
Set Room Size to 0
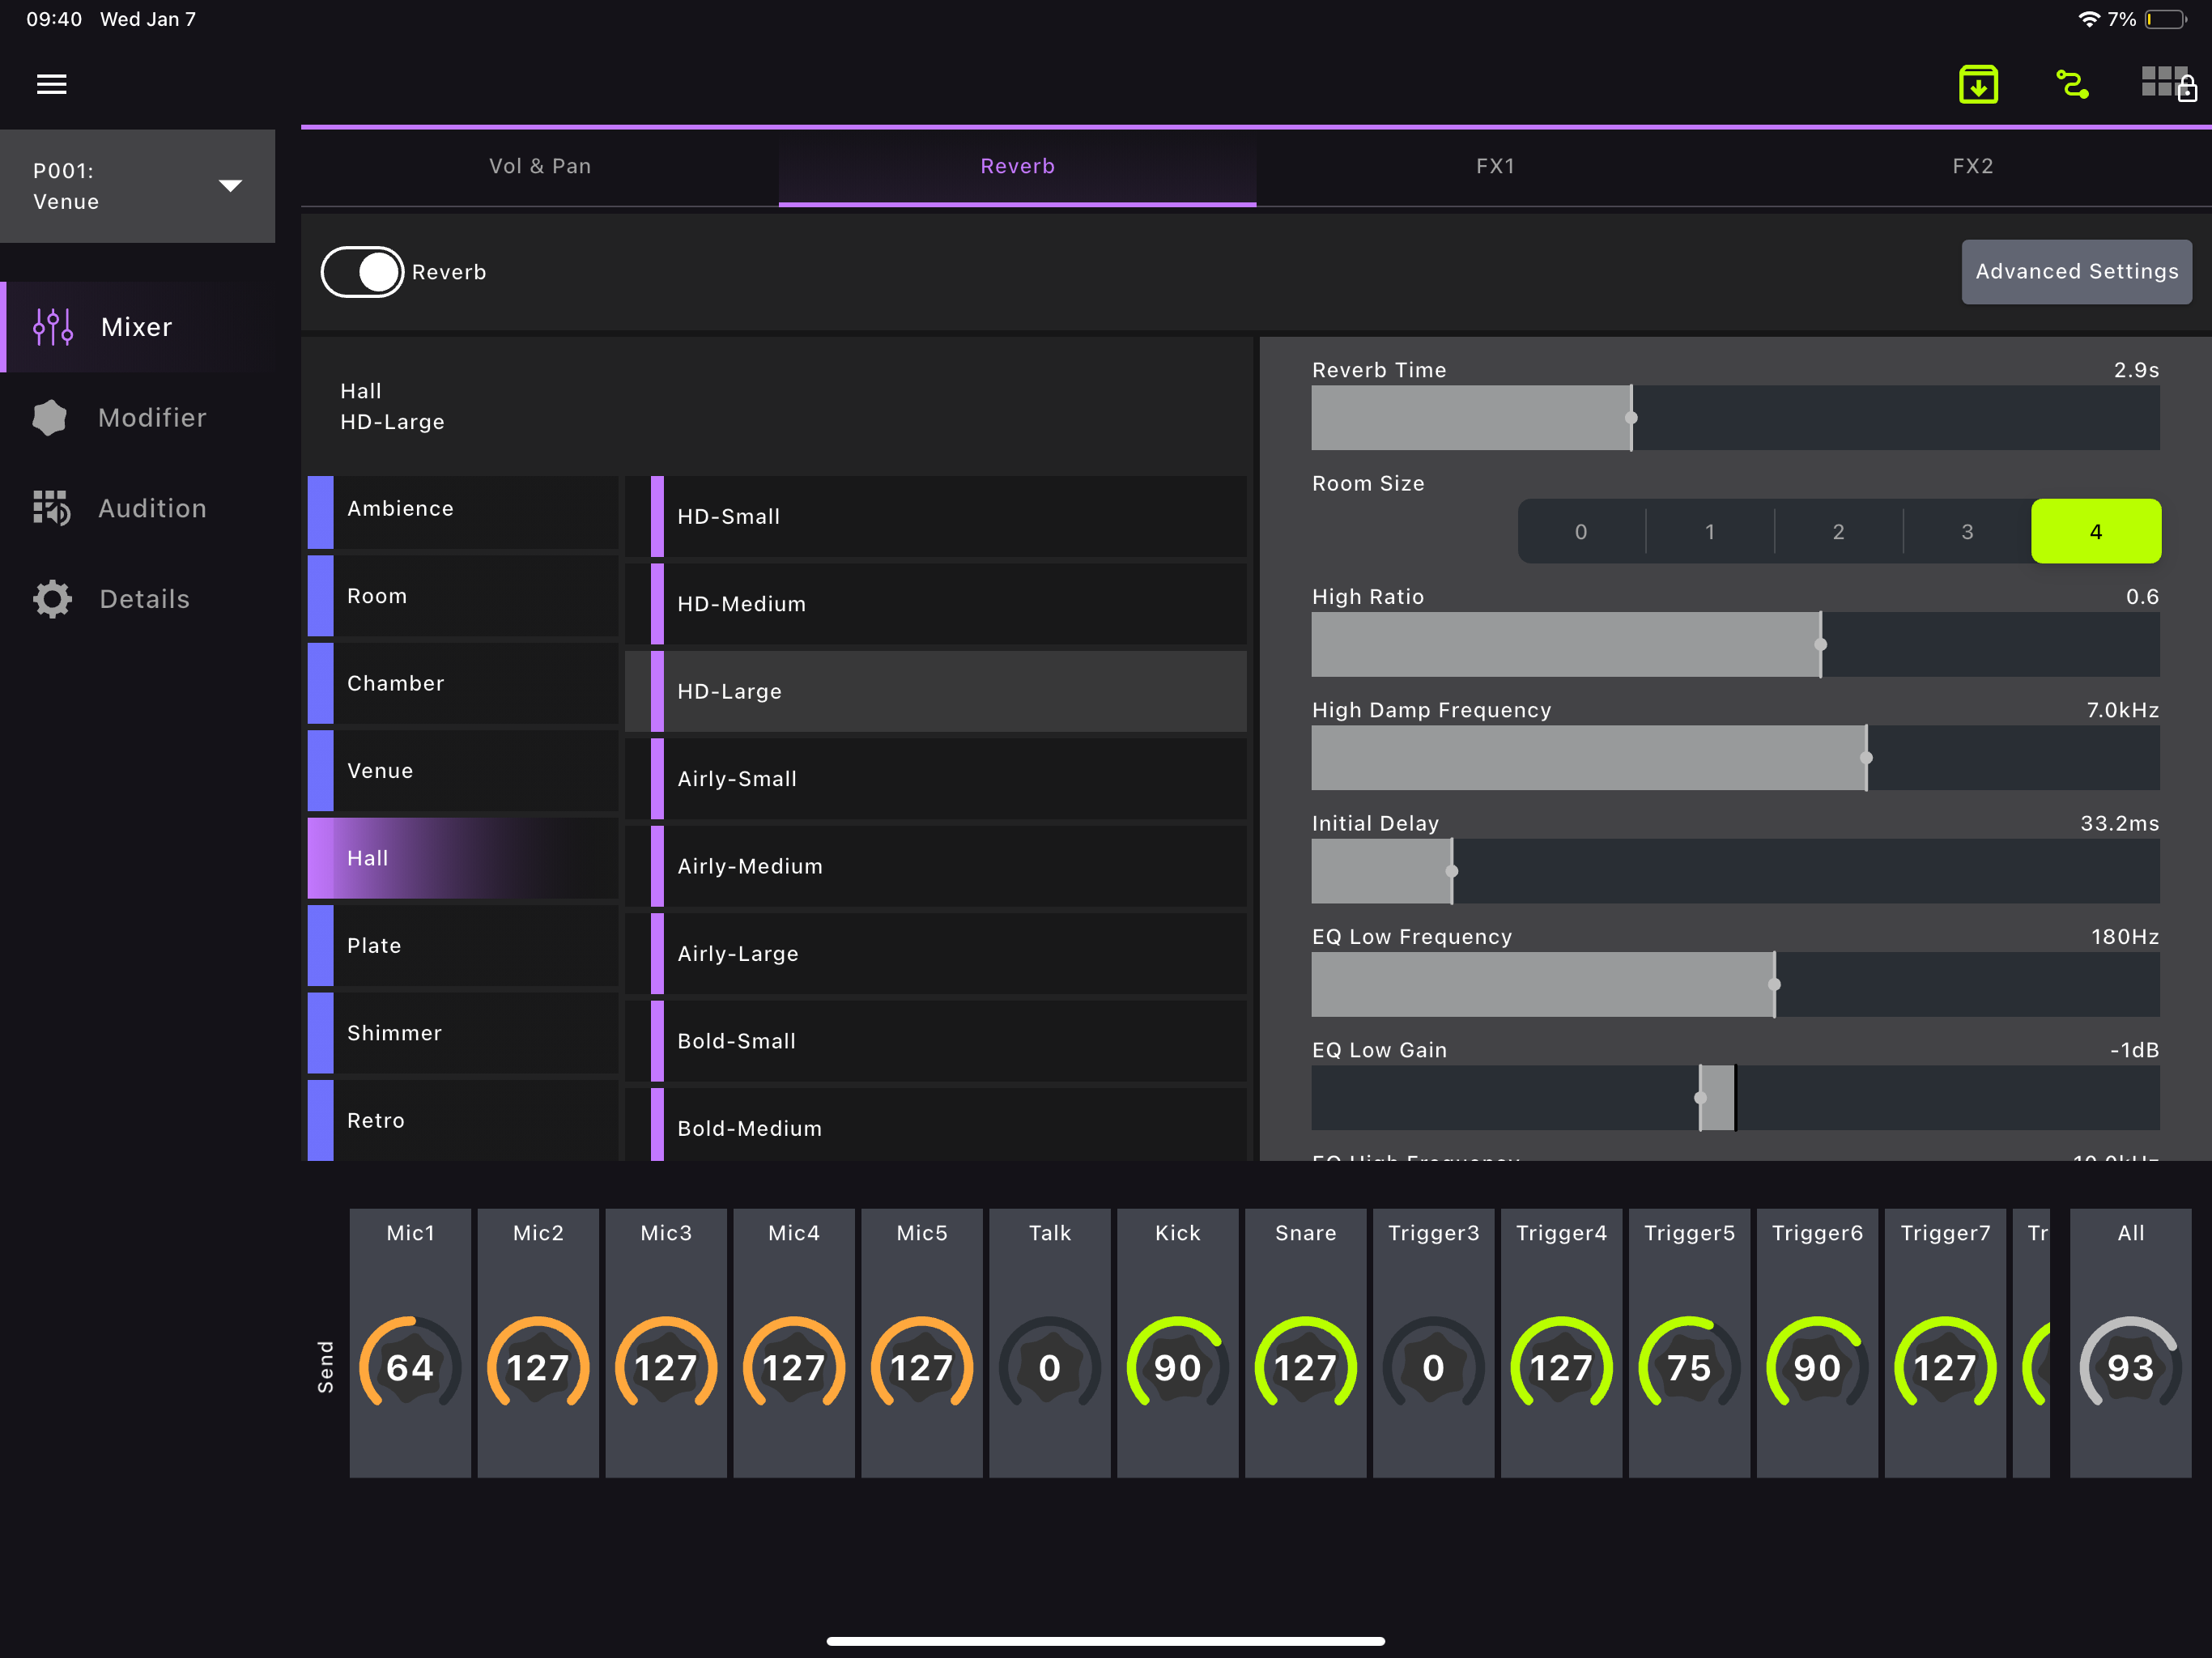point(1581,531)
